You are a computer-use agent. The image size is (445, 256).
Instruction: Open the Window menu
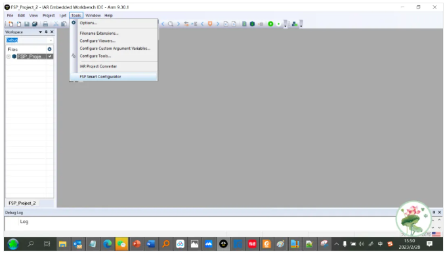coord(93,15)
